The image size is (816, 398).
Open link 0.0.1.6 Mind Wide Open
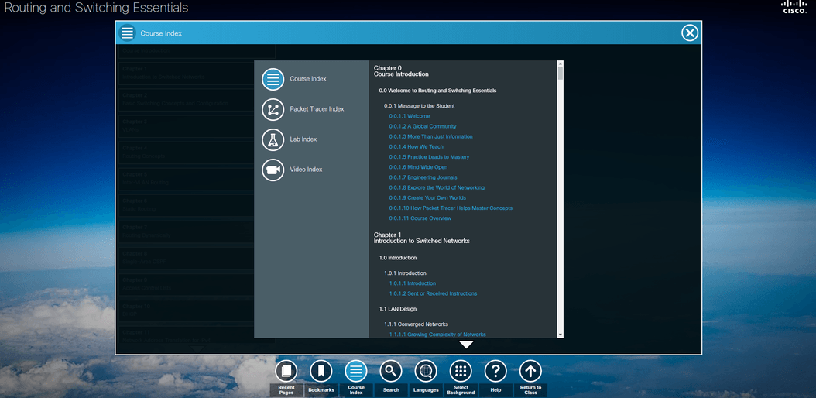tap(418, 167)
